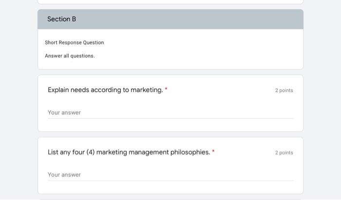Click the "List any four (4) marketing management philosophies." question
341x200 pixels.
click(x=129, y=152)
